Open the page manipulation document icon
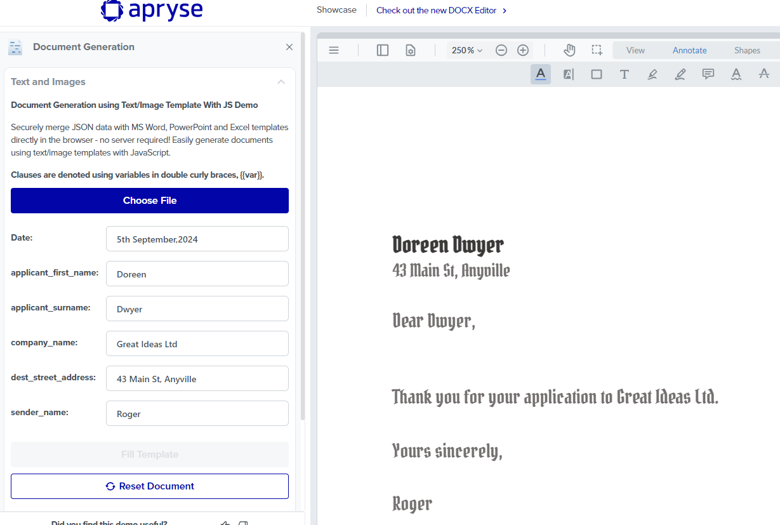This screenshot has width=780, height=525. coord(410,50)
